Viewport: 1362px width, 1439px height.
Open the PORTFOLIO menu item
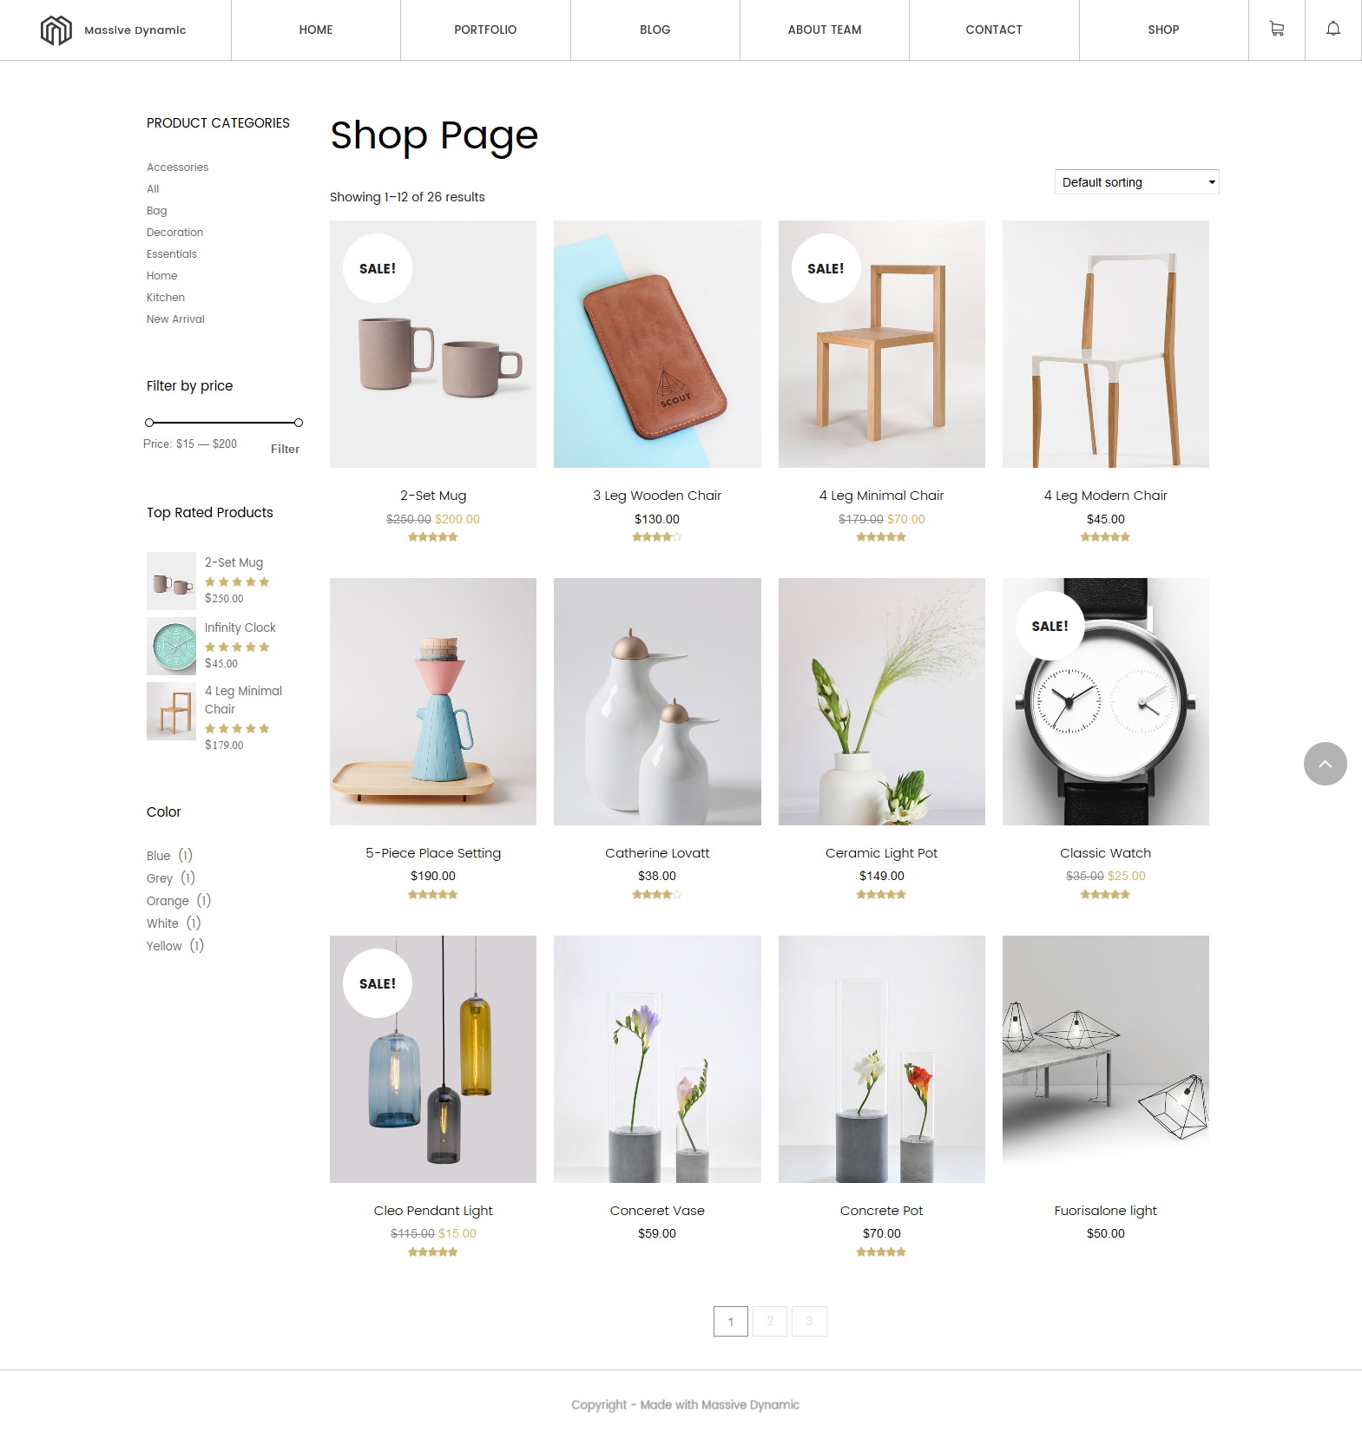(x=485, y=30)
